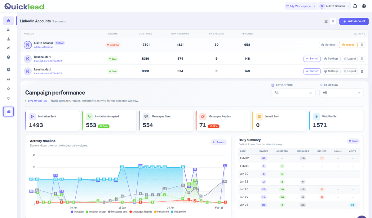Click the CONNECTIONS column header
Image resolution: width=372 pixels, height=218 pixels.
click(x=180, y=34)
